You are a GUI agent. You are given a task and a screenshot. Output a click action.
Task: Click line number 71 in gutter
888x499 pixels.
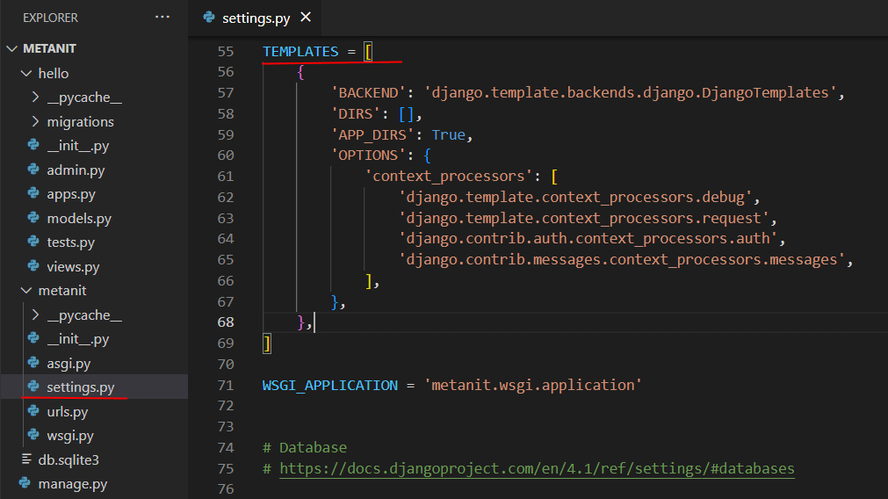point(226,385)
